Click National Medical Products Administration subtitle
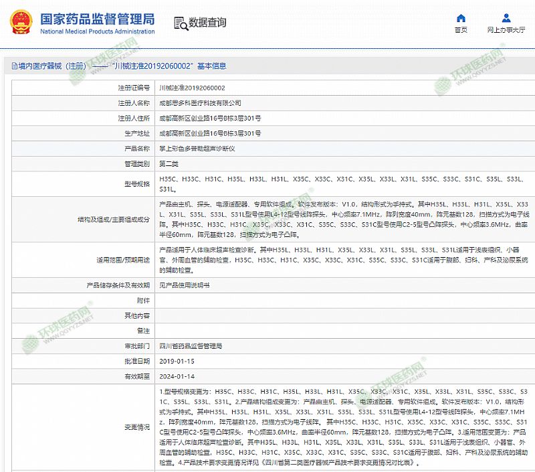This screenshot has width=535, height=472. (x=97, y=31)
